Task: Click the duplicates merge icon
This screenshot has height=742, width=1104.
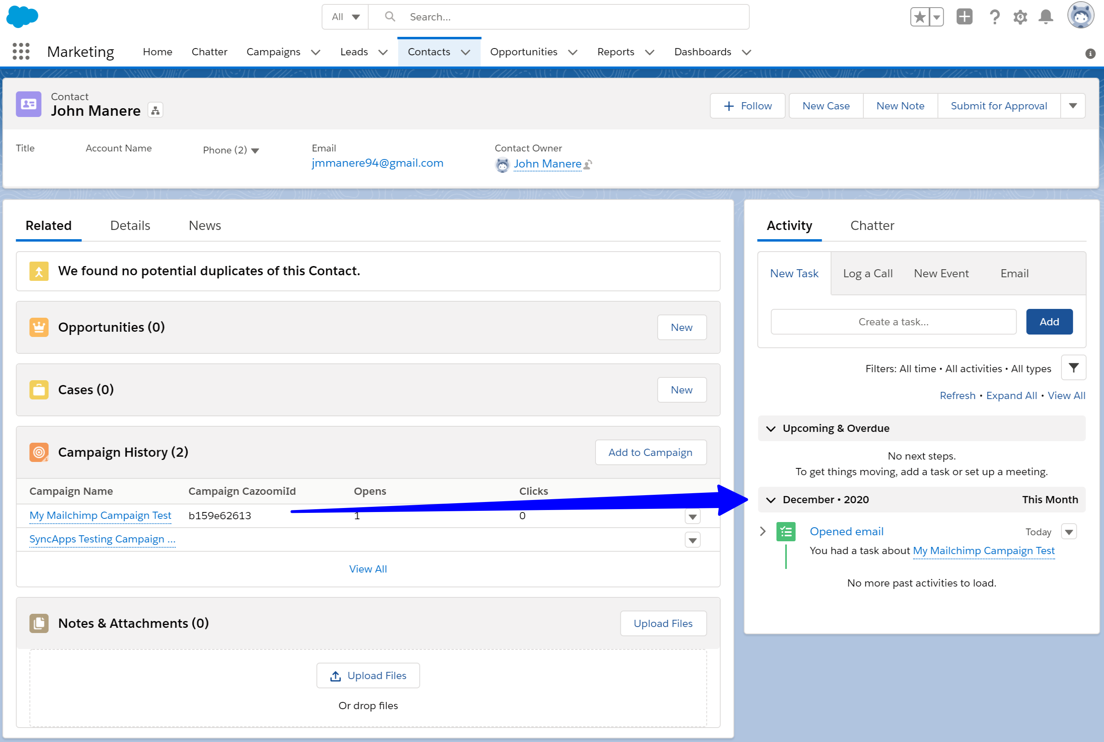Action: point(39,271)
